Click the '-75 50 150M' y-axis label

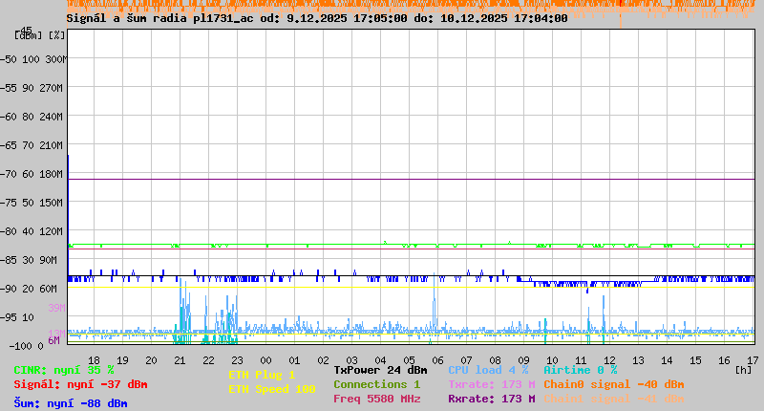tap(33, 203)
